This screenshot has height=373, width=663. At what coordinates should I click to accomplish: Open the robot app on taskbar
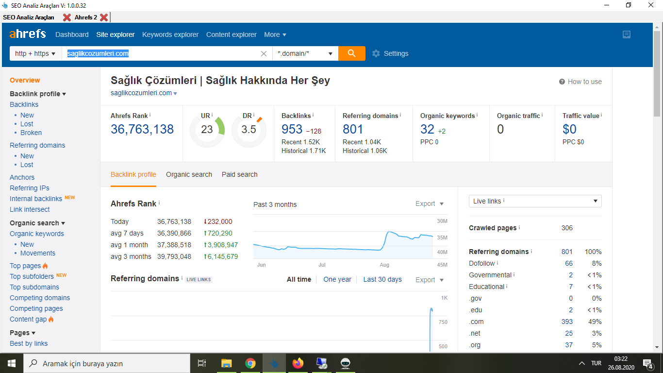tap(346, 363)
